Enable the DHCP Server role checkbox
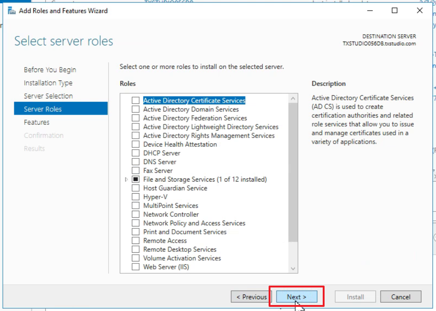Image resolution: width=436 pixels, height=311 pixels. pyautogui.click(x=135, y=153)
